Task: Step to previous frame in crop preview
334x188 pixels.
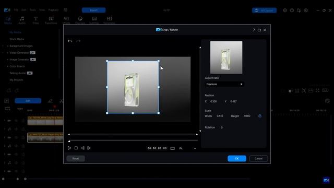Action: (x=82, y=148)
